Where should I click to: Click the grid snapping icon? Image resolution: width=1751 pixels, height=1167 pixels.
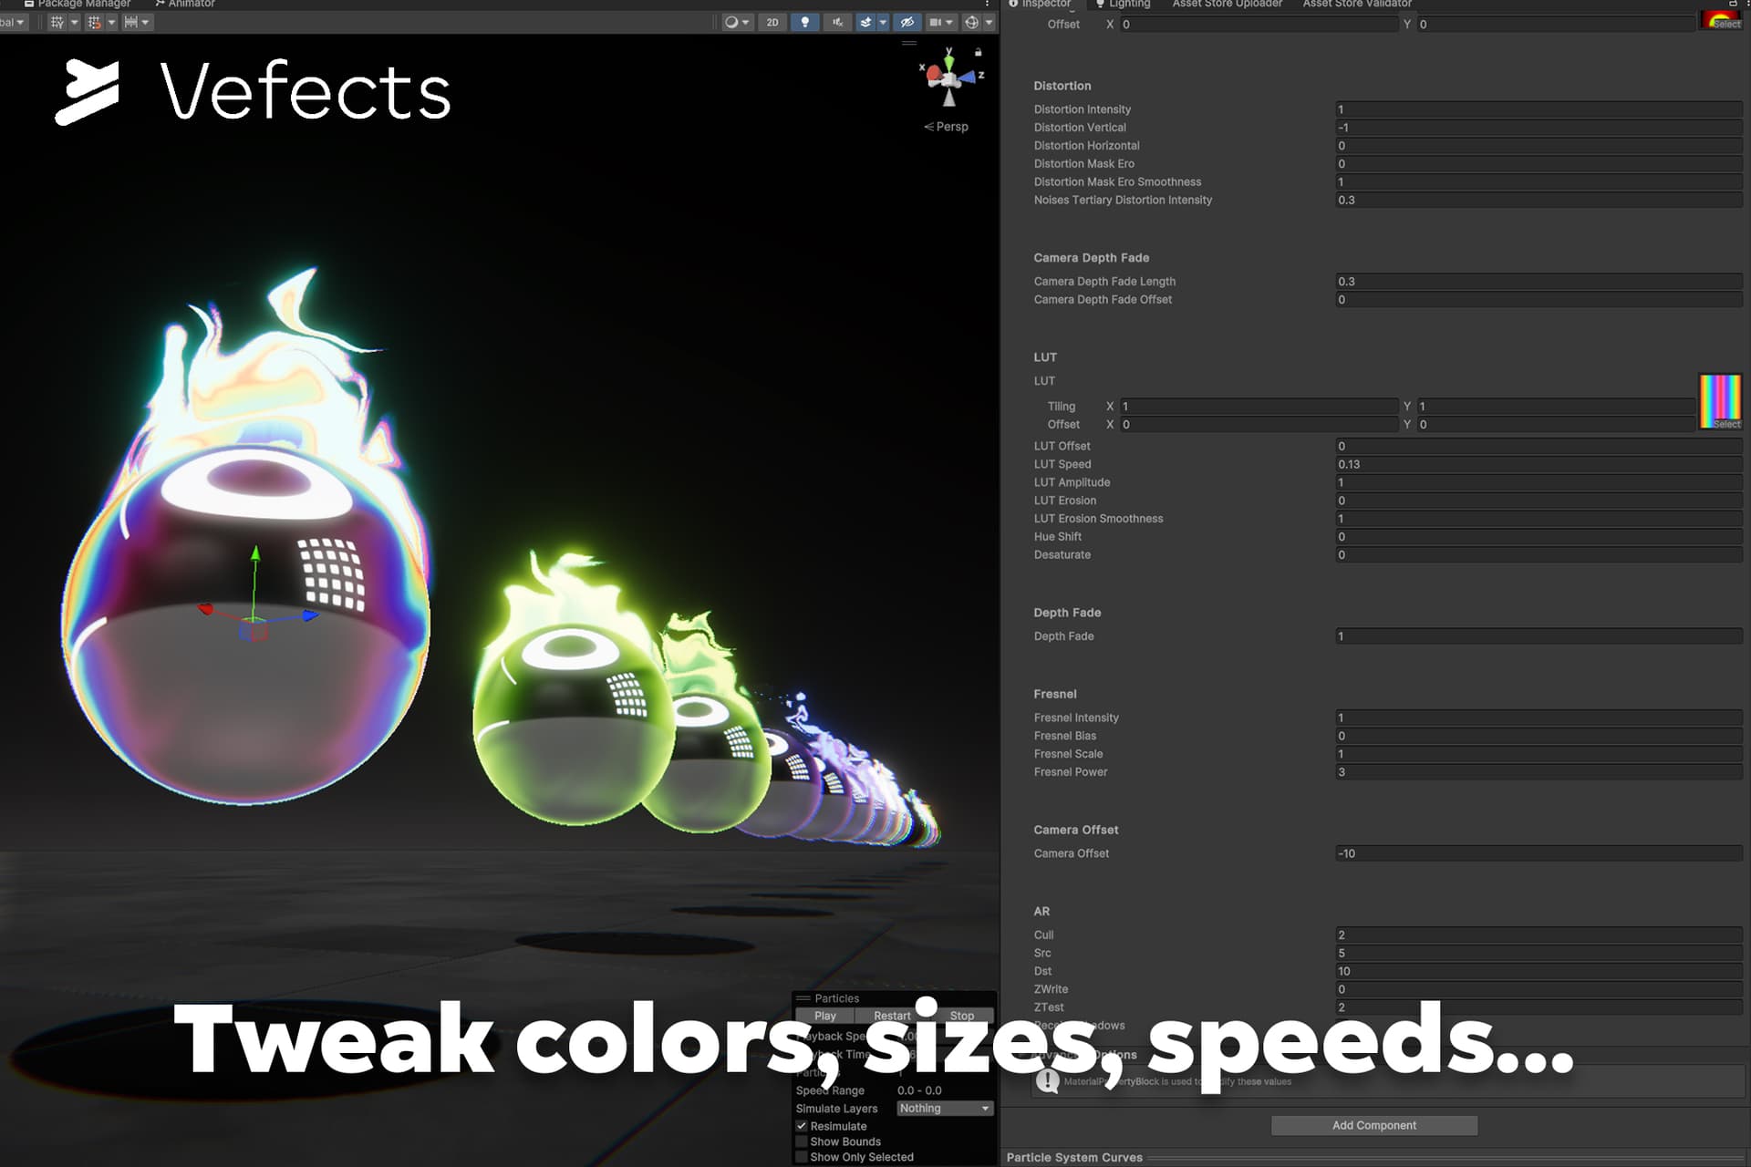point(94,23)
